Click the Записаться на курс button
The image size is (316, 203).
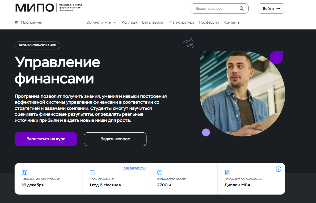[46, 139]
